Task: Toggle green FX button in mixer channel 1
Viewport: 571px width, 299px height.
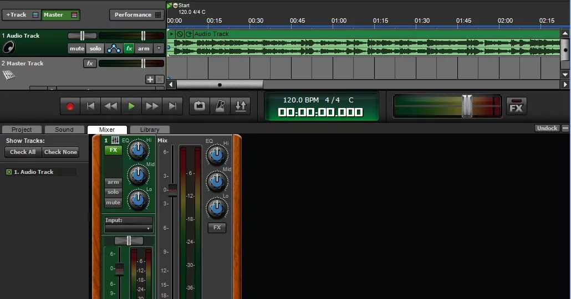Action: coord(113,150)
